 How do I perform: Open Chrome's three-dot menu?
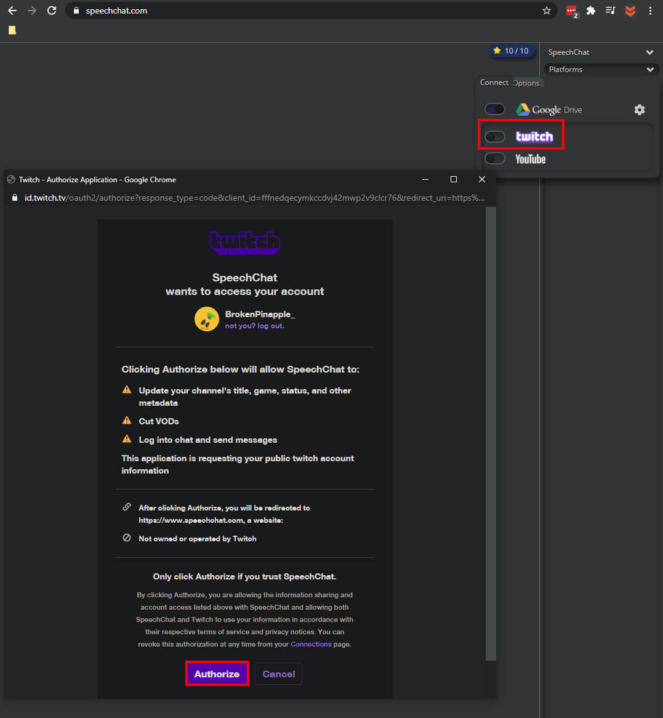coord(650,10)
